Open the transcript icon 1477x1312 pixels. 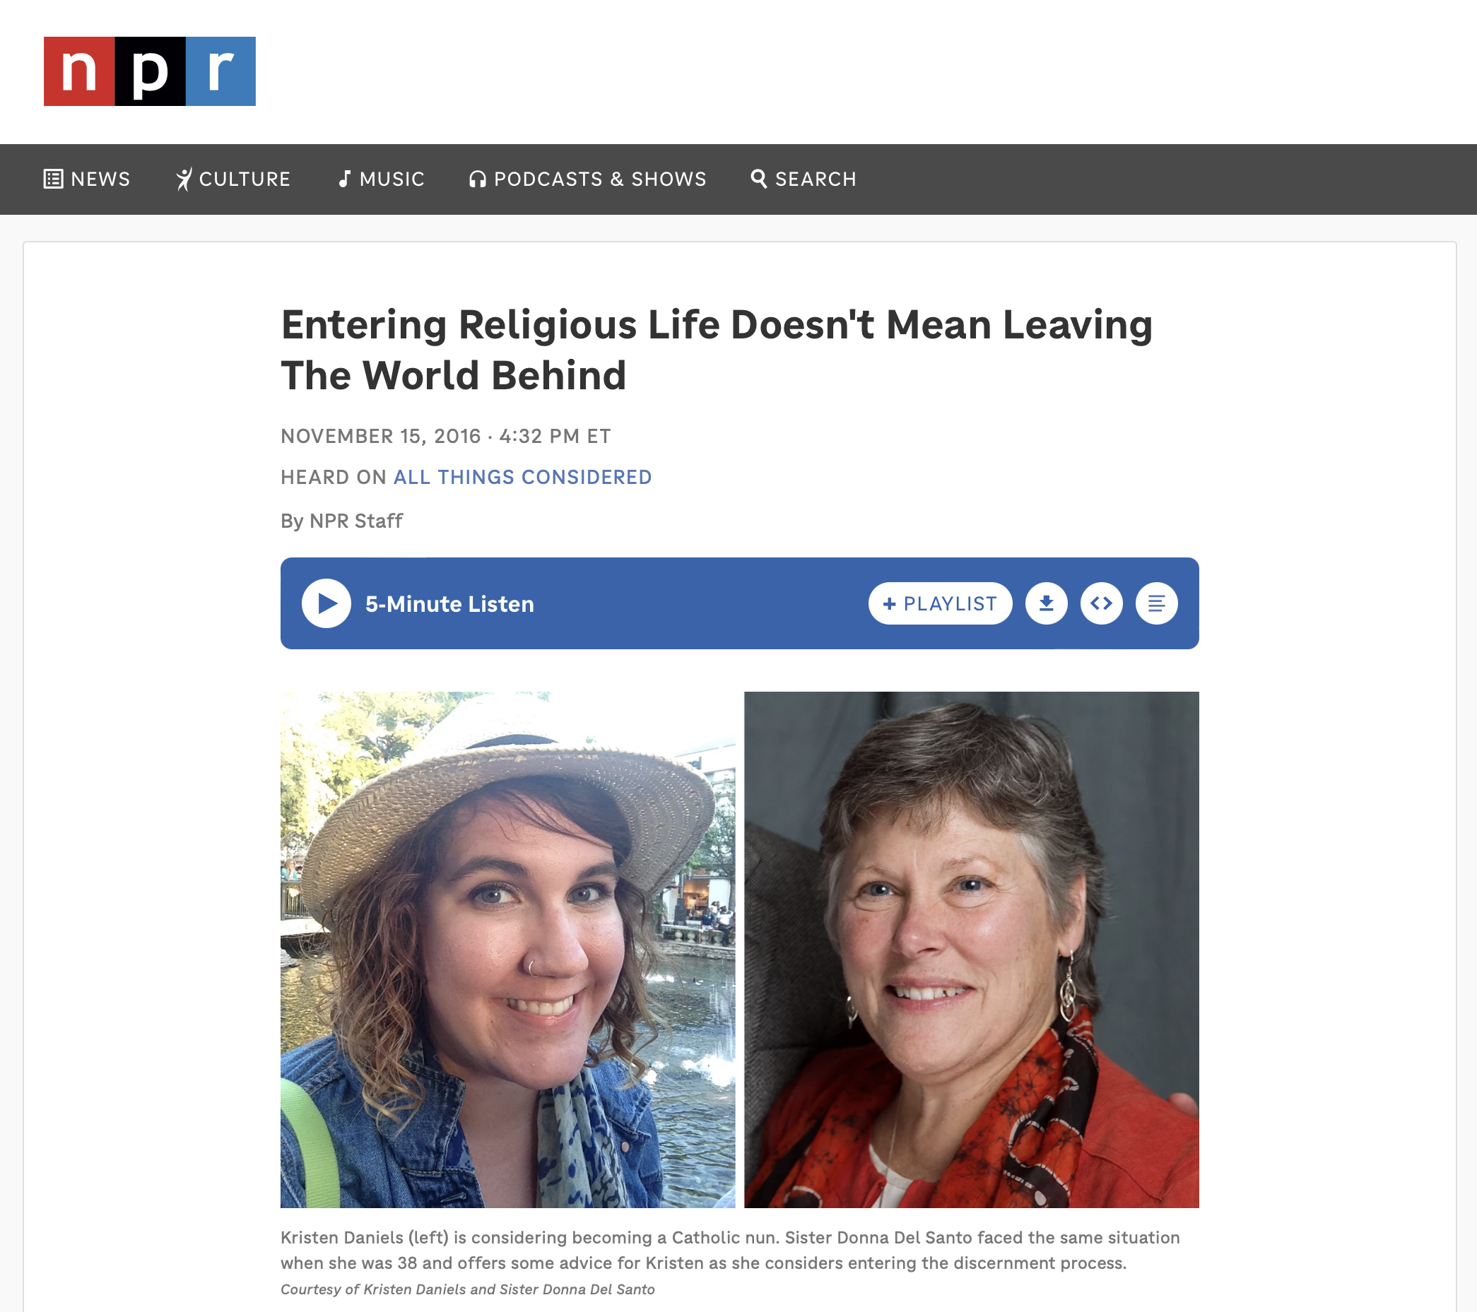click(1155, 603)
